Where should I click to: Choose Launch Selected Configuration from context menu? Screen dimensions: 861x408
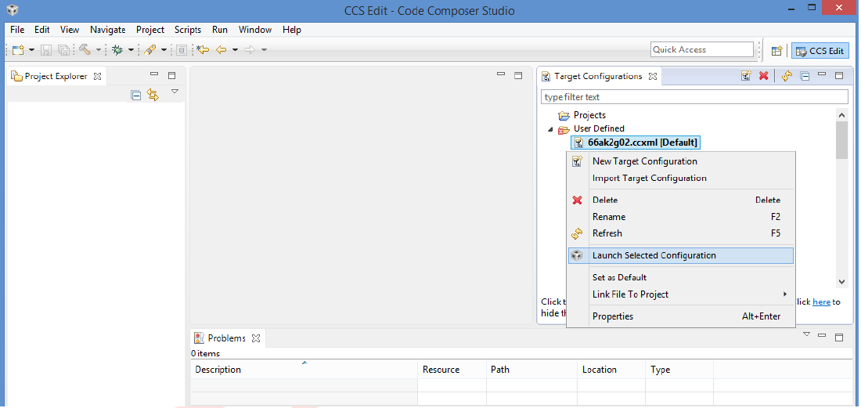coord(654,255)
